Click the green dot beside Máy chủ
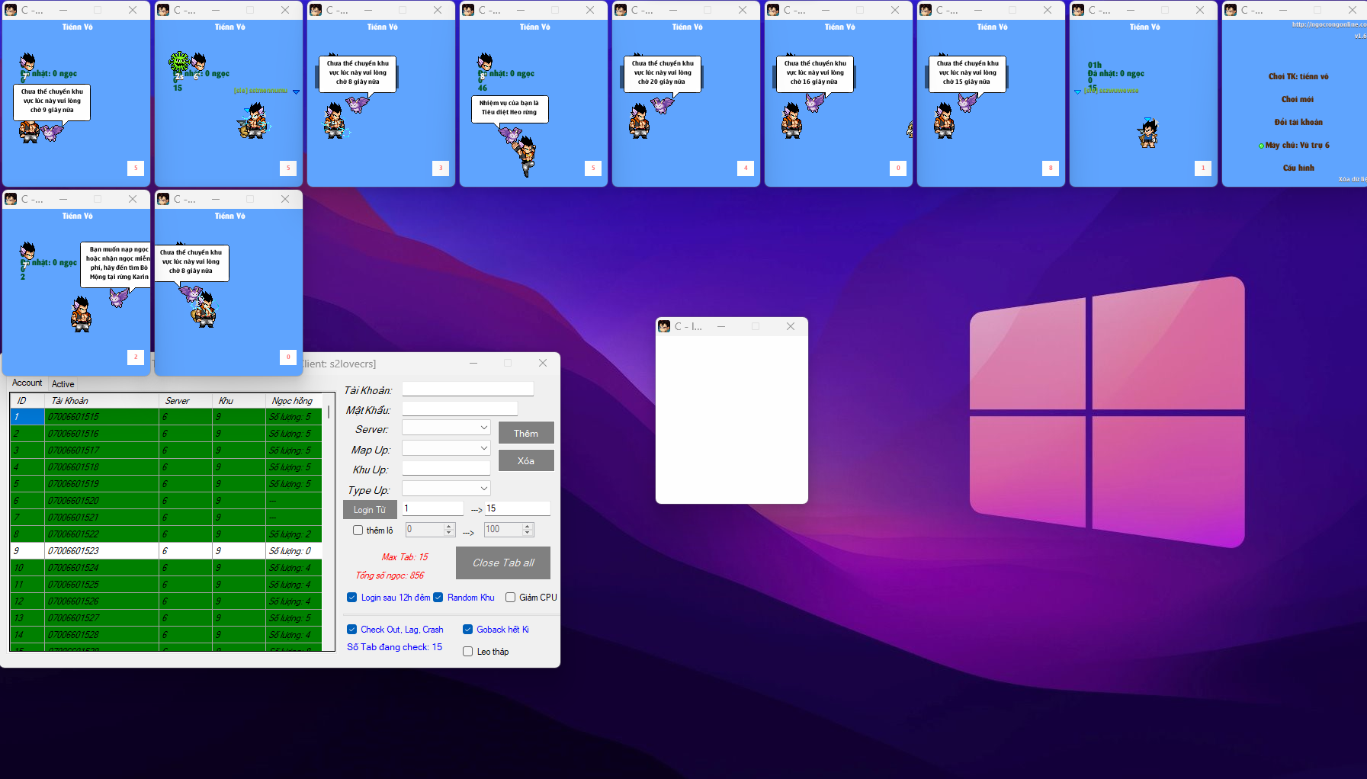Image resolution: width=1367 pixels, height=779 pixels. 1261,146
